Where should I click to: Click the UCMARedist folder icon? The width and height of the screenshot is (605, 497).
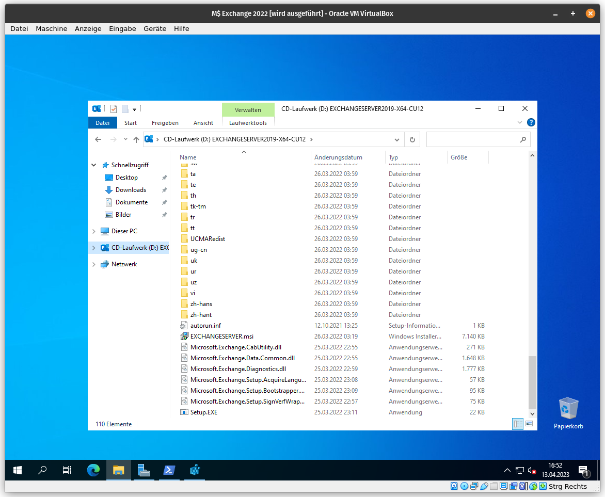click(184, 239)
